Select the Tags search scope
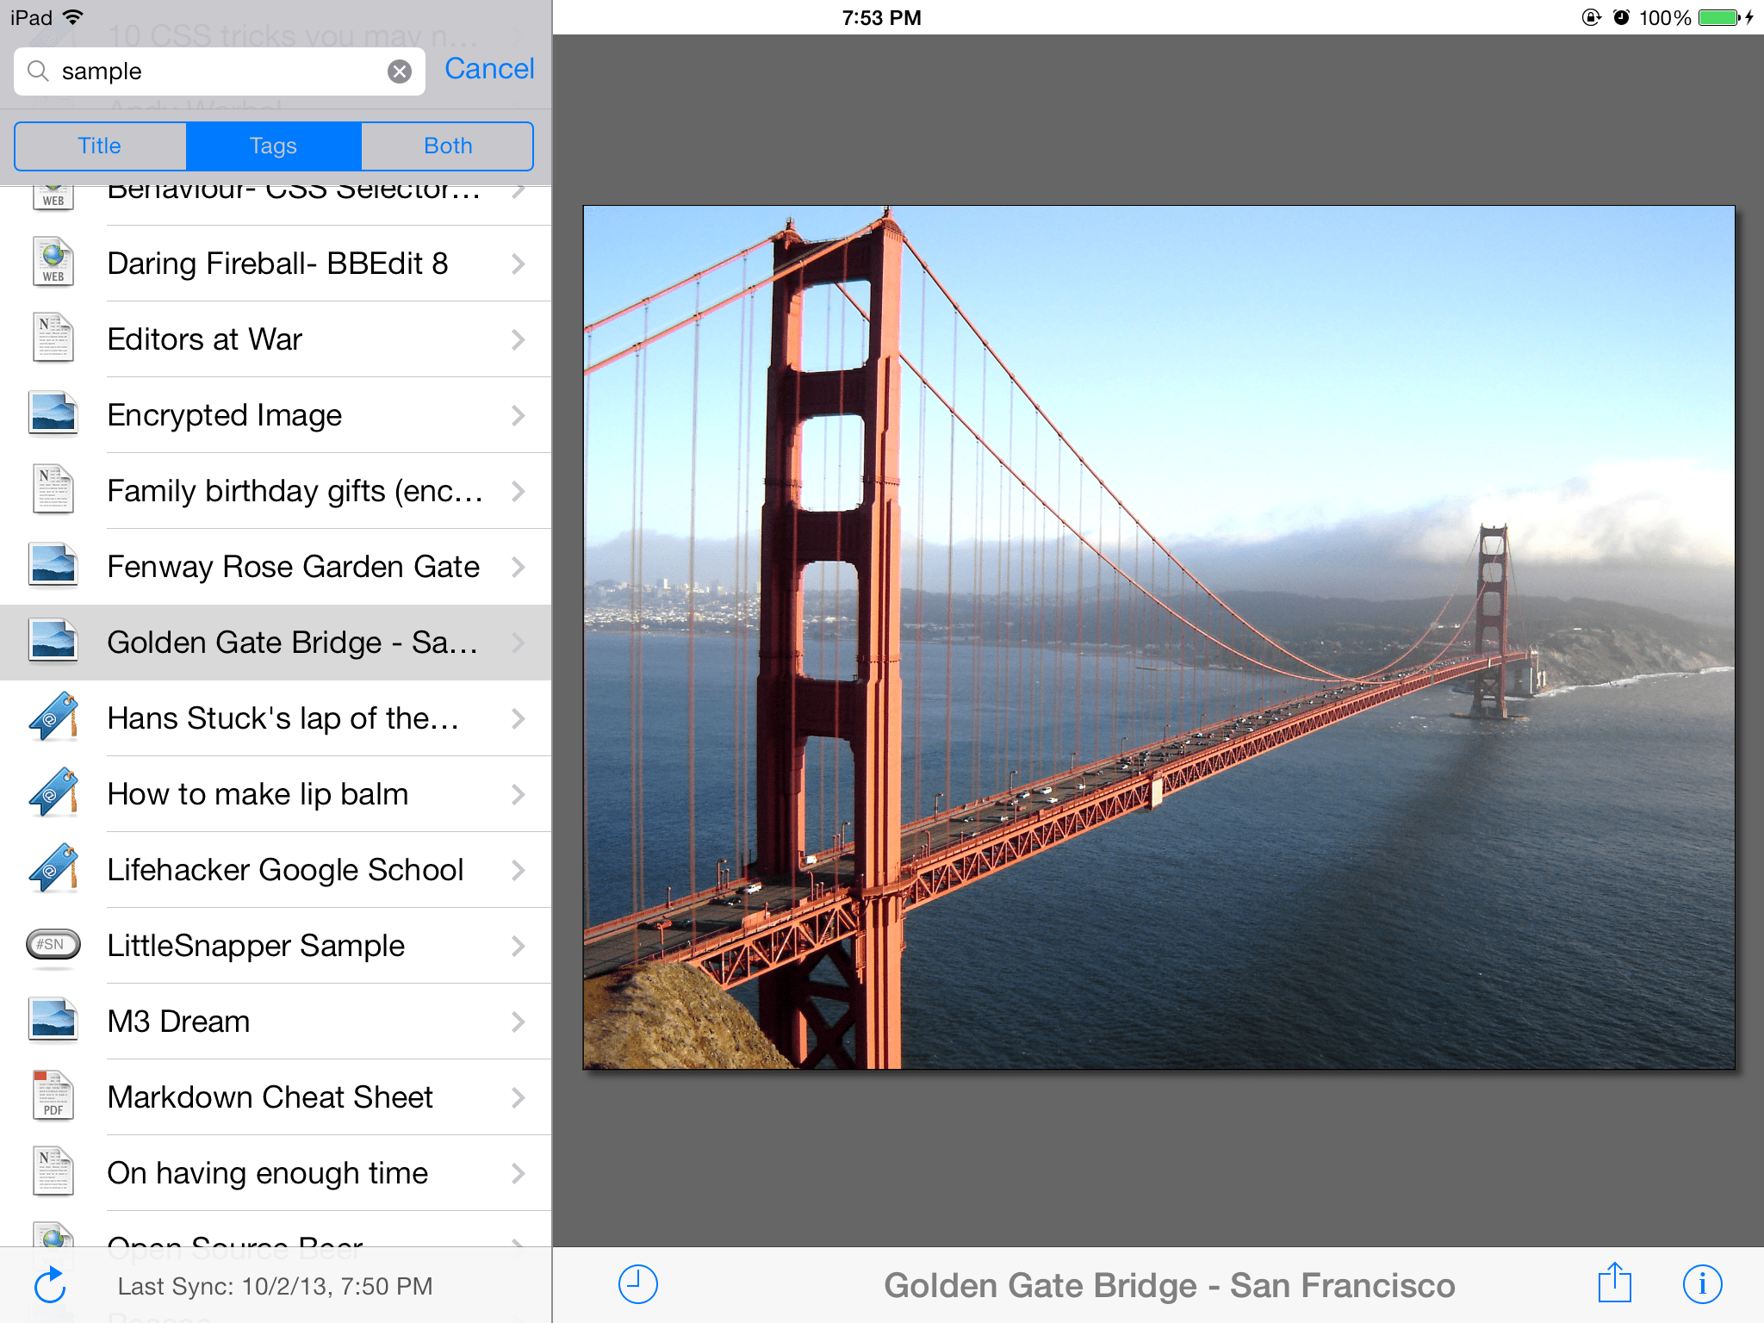The image size is (1764, 1323). [273, 146]
